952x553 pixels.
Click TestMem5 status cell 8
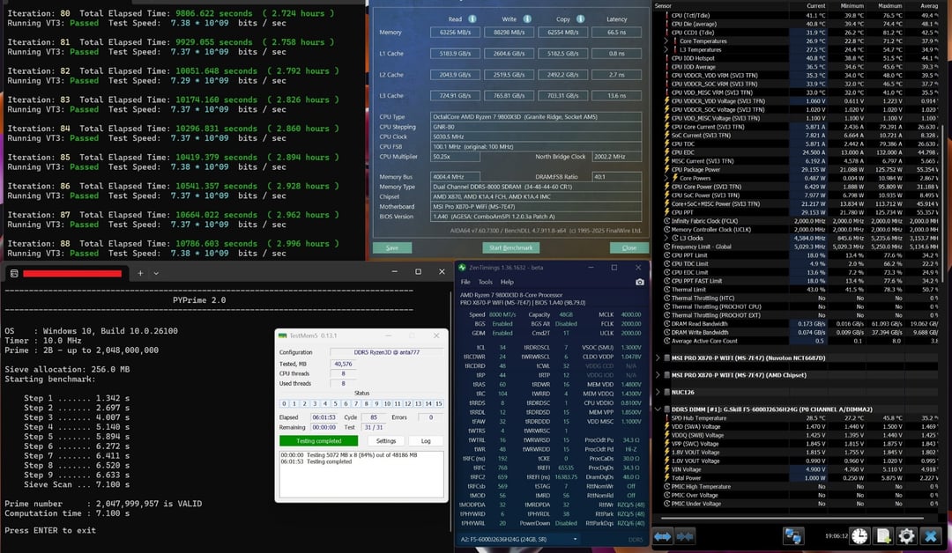[366, 404]
